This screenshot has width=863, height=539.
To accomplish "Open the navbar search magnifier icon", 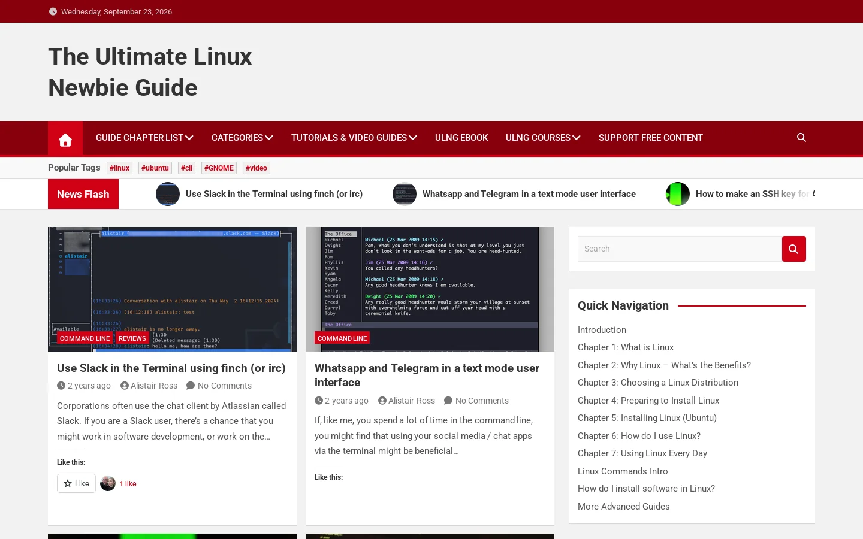I will click(801, 138).
